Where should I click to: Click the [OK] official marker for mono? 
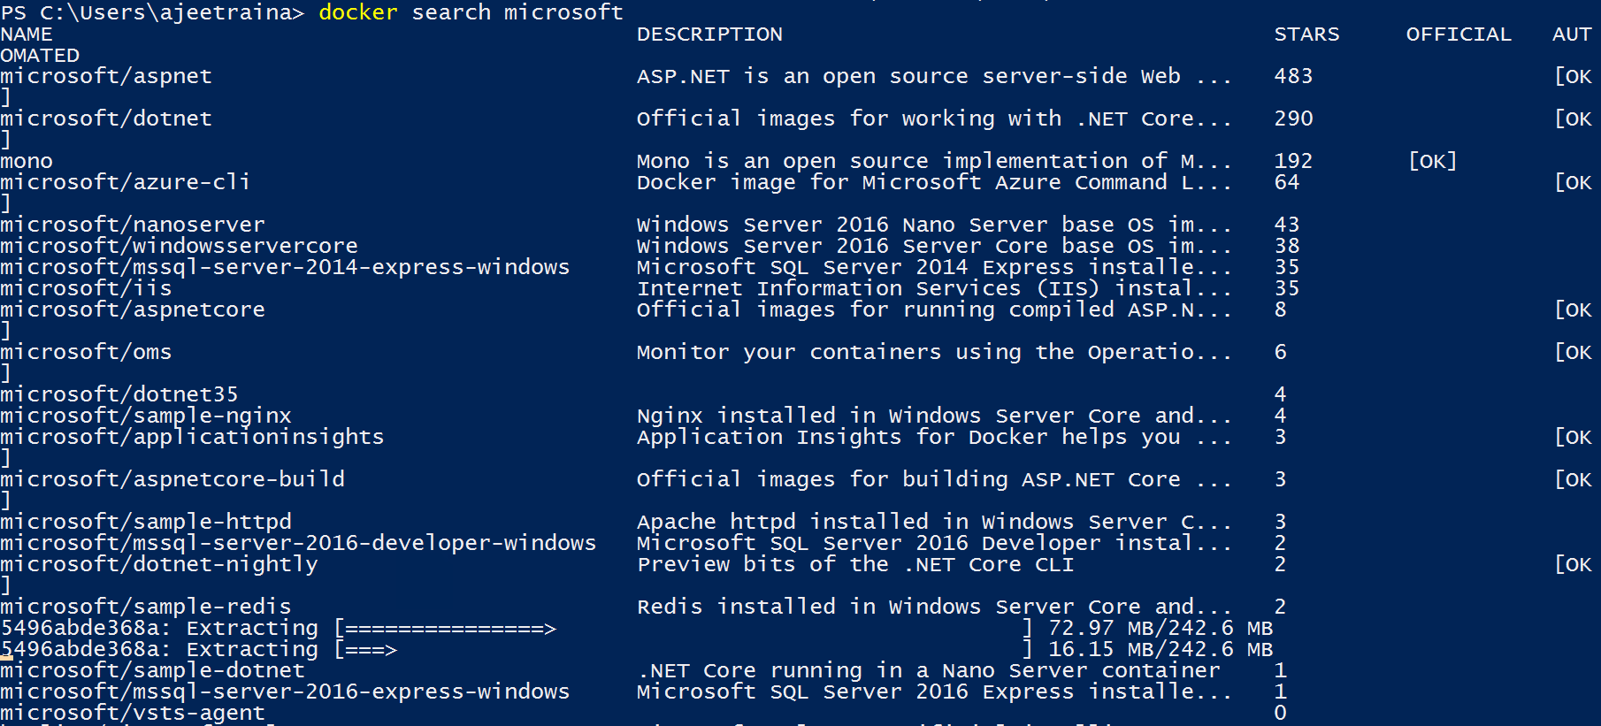pyautogui.click(x=1432, y=162)
